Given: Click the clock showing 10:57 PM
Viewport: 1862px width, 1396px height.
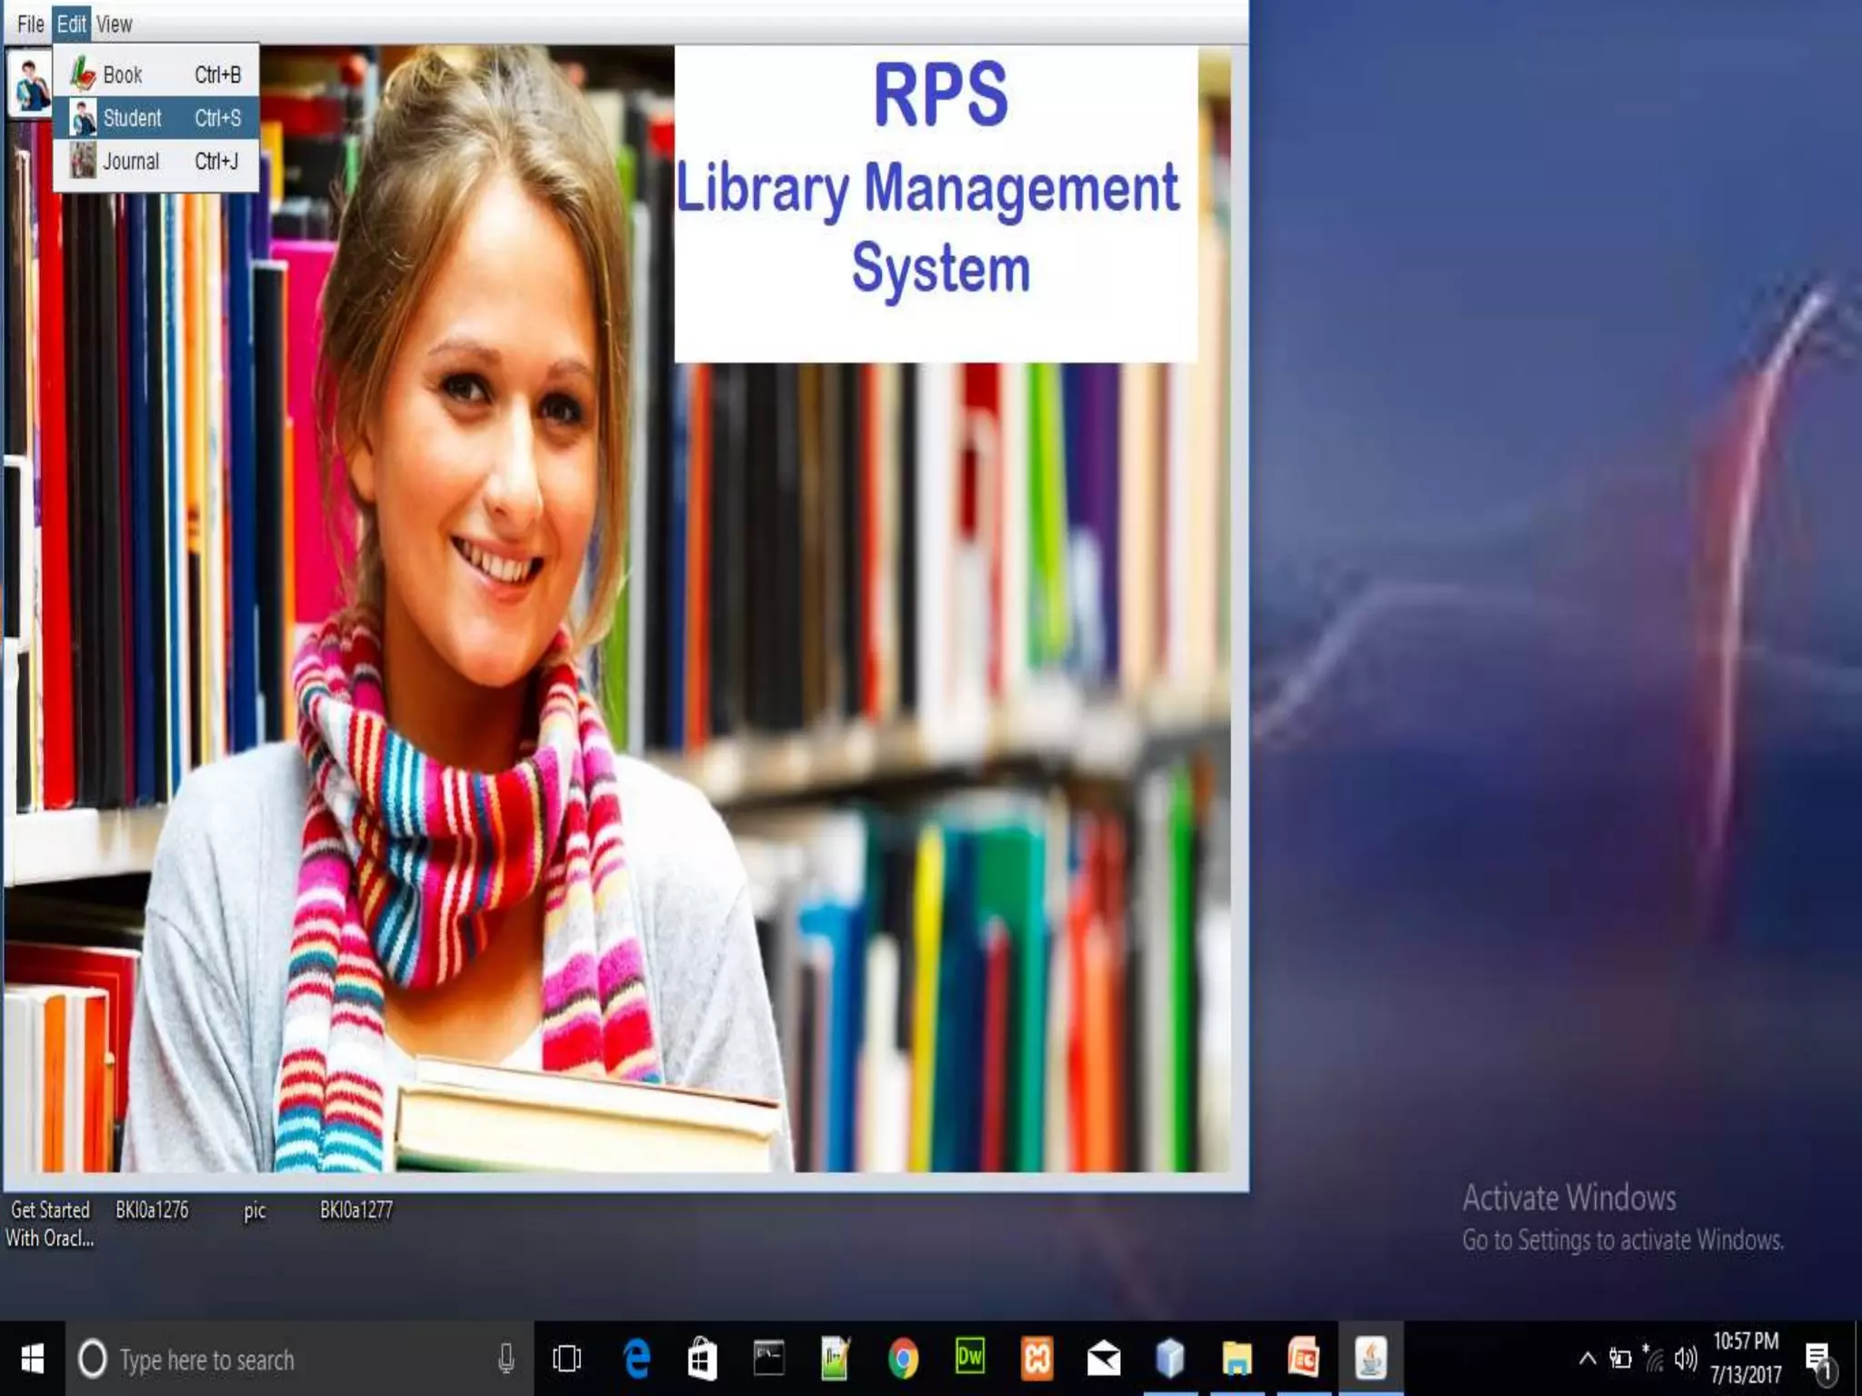Looking at the screenshot, I should pos(1746,1359).
